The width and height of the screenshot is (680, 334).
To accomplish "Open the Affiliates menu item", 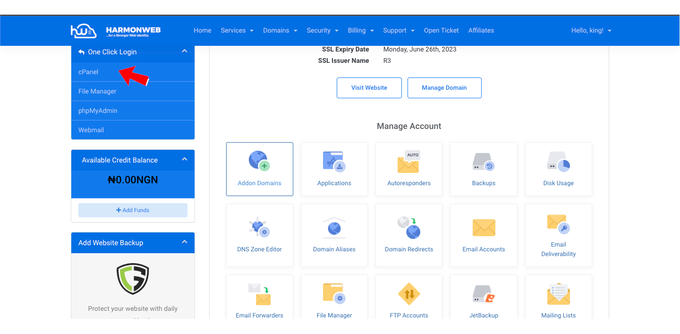I will click(481, 31).
